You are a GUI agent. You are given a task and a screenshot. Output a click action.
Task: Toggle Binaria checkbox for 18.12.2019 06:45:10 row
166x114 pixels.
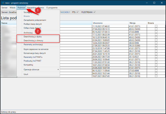point(156,37)
